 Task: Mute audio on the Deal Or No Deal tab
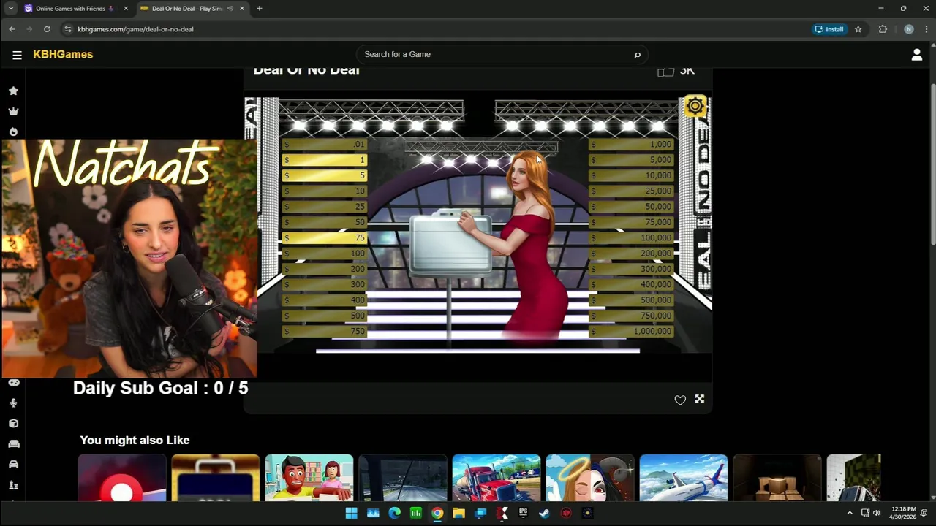point(230,9)
